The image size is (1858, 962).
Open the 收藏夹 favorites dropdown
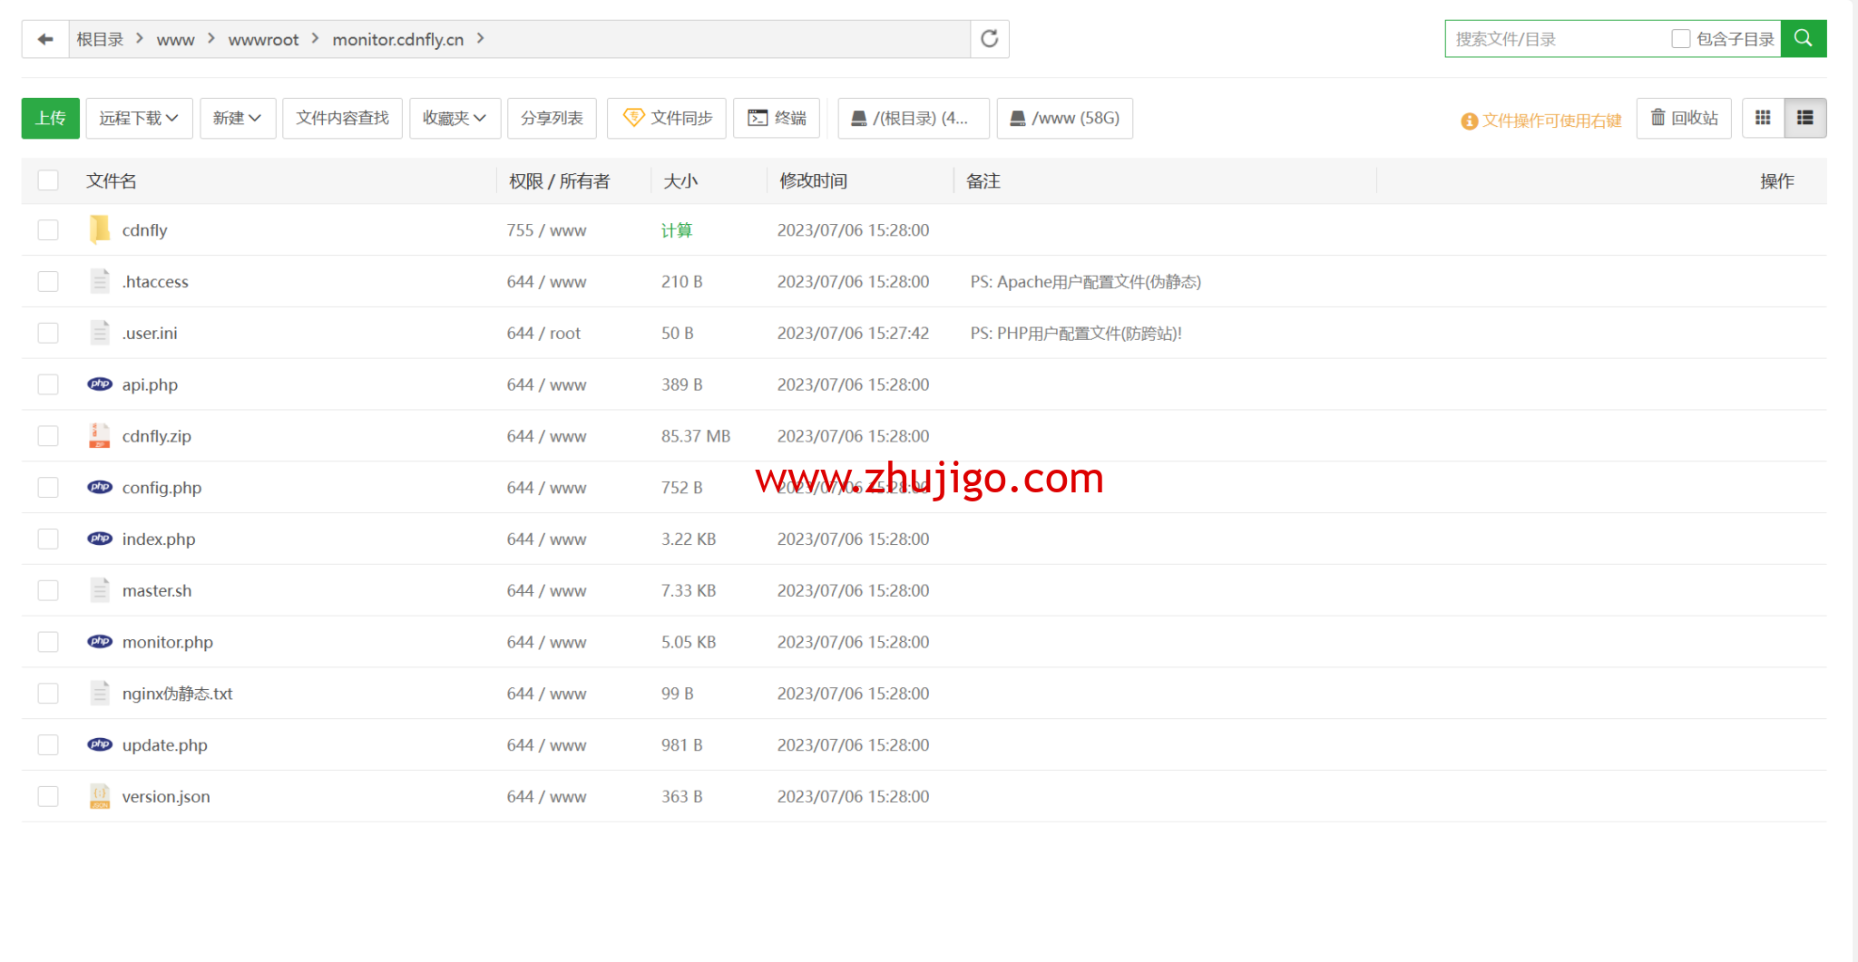coord(455,118)
